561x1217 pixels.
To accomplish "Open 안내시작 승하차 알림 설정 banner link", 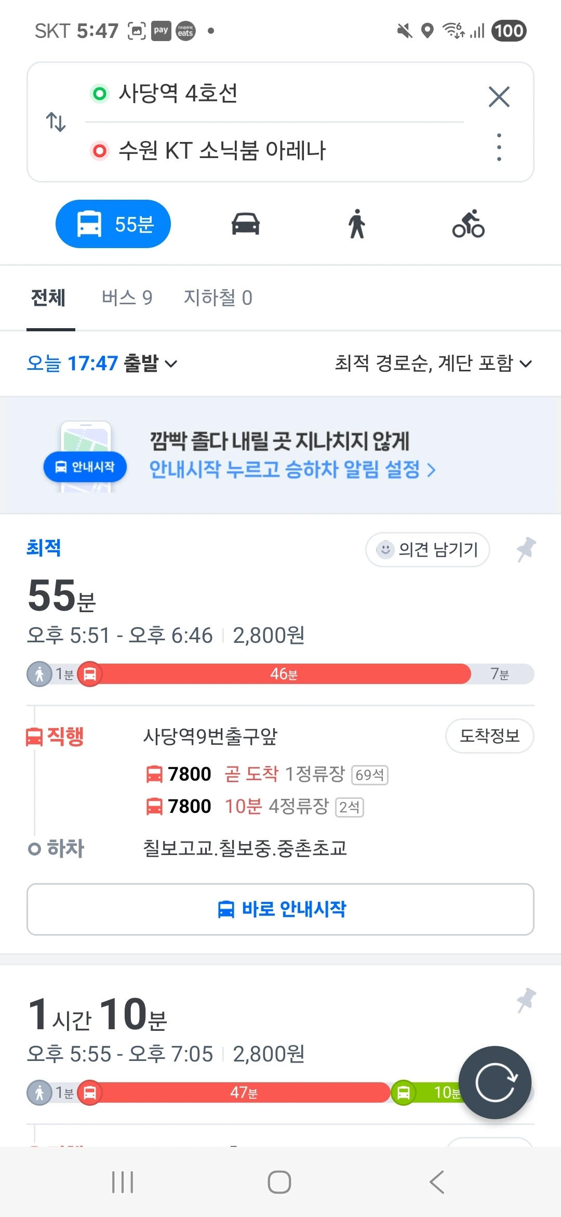I will 292,470.
